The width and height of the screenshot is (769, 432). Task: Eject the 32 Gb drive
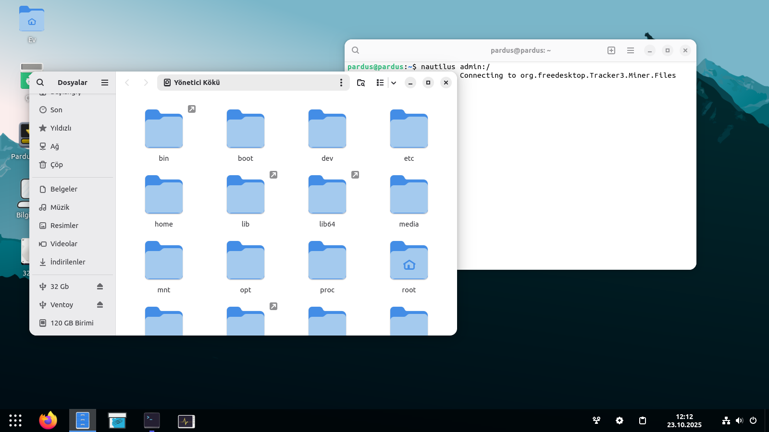[100, 287]
